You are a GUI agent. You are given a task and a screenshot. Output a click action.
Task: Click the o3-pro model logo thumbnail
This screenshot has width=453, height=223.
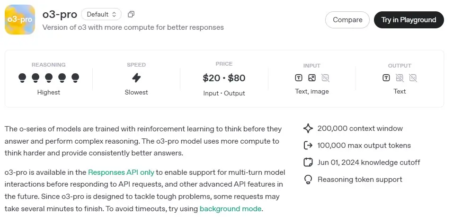20,20
